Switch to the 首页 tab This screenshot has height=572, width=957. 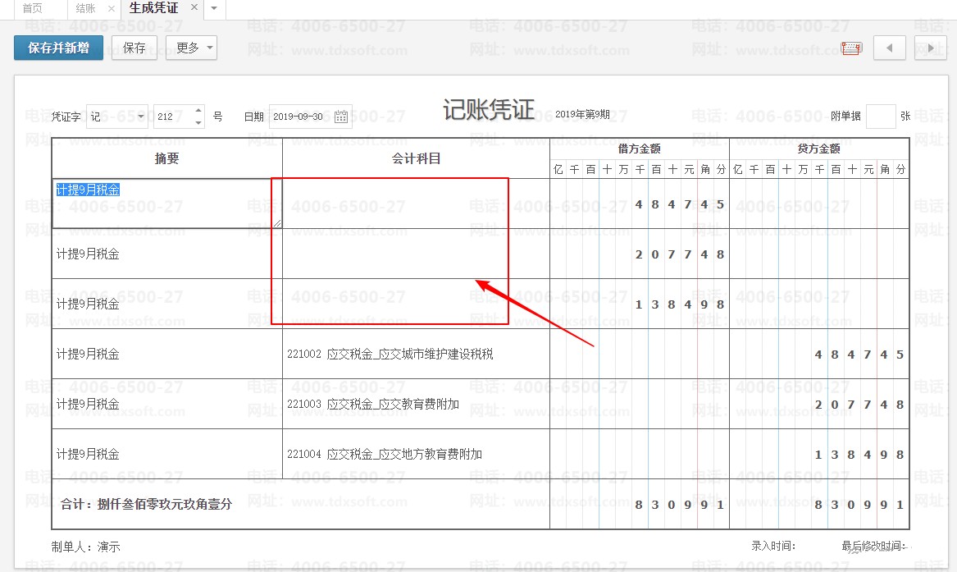click(32, 8)
